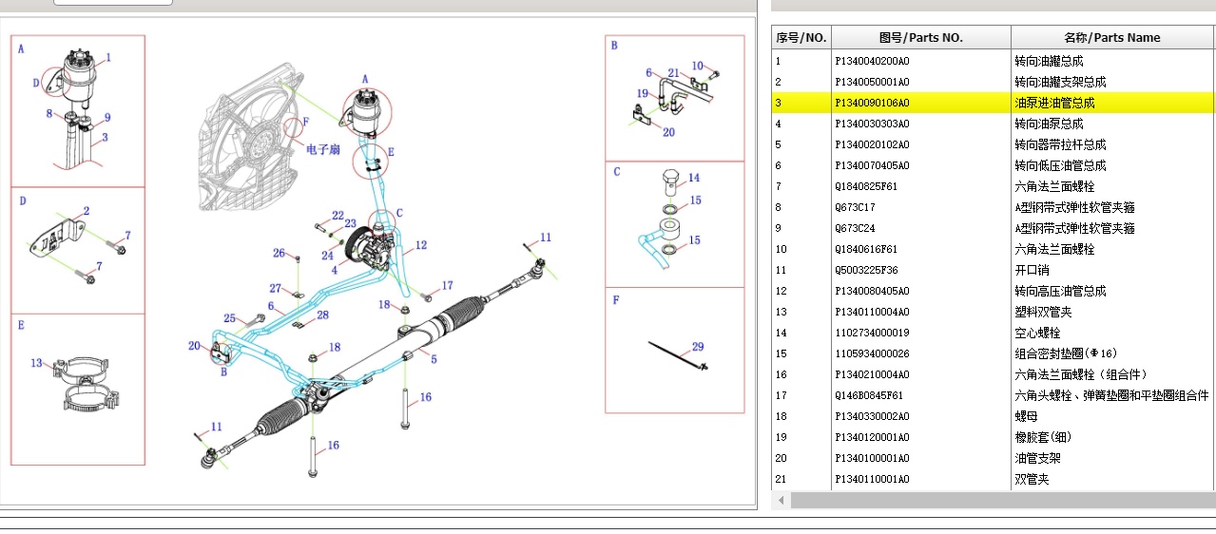Select row with part P1340040200A0
1216x534 pixels.
click(993, 61)
